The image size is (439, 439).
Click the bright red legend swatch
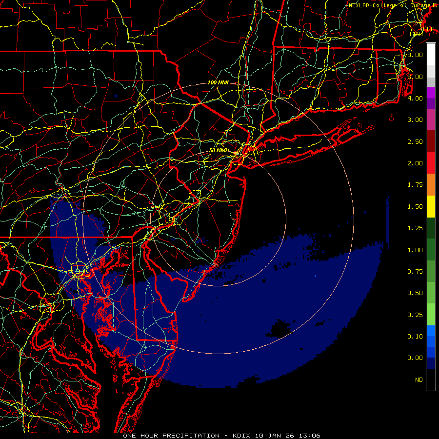pos(431,163)
